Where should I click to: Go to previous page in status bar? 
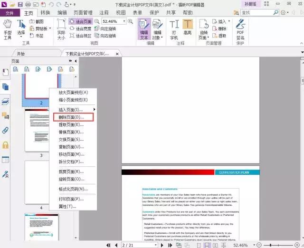tap(116, 245)
